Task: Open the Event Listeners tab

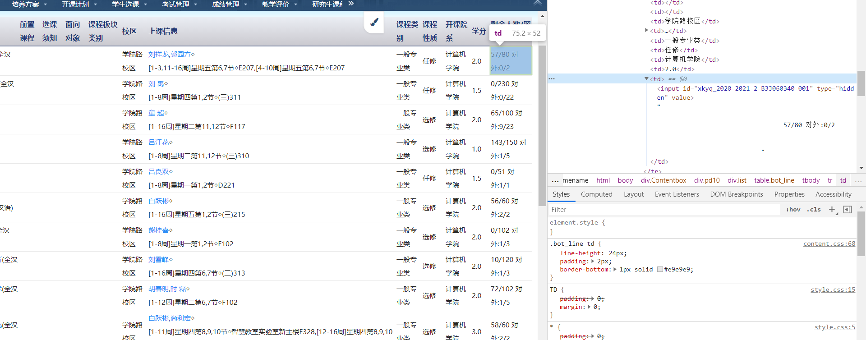Action: point(677,194)
